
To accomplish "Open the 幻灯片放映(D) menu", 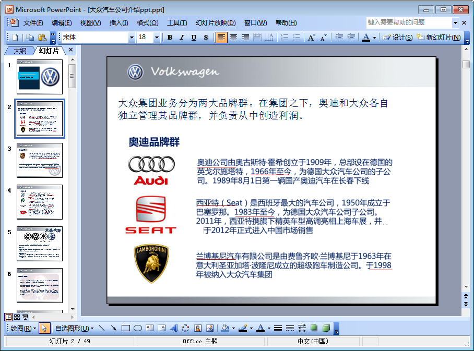I will click(x=216, y=23).
